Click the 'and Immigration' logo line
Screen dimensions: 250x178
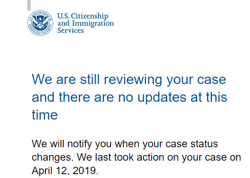86,23
